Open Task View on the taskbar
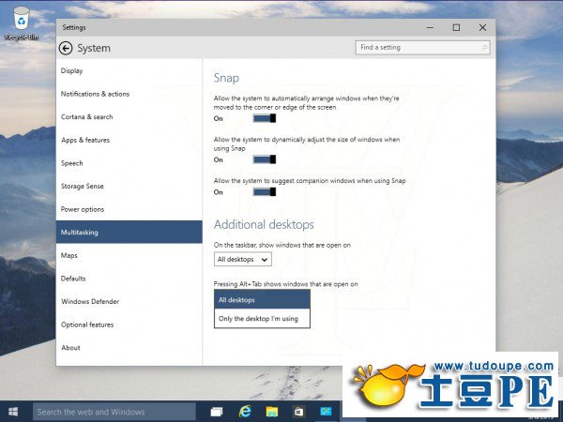563x422 pixels. click(x=217, y=412)
